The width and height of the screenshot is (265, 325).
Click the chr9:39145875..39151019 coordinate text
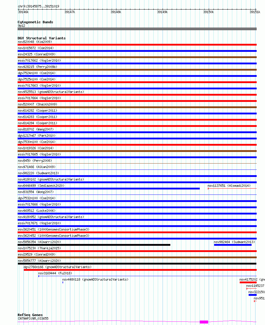pyautogui.click(x=38, y=7)
